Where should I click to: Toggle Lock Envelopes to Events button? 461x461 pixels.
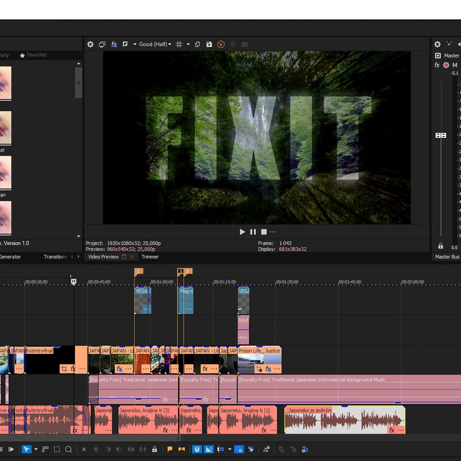pyautogui.click(x=239, y=449)
